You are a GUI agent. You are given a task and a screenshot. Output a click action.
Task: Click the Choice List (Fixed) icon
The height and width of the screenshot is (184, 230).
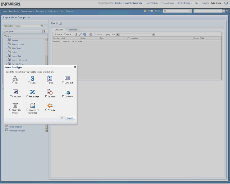(15, 106)
